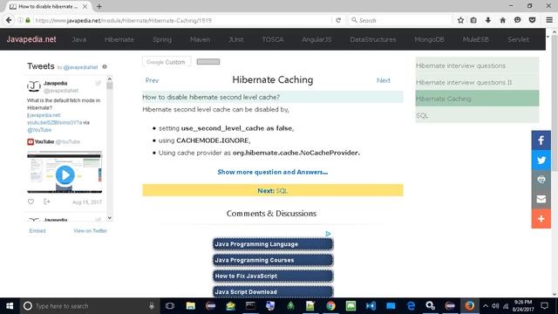Click the tweets widget scroll up arrow
This screenshot has width=558, height=314.
click(x=110, y=79)
